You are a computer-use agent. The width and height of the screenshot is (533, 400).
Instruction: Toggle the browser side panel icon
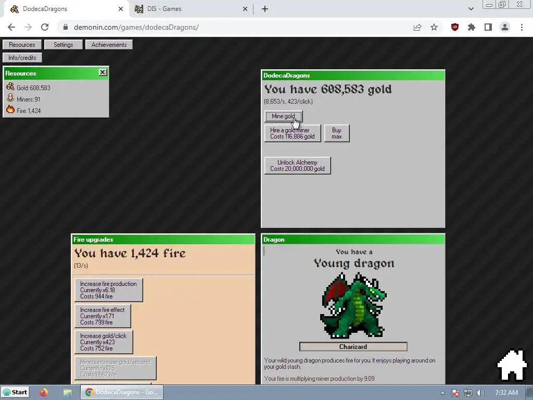pos(488,27)
